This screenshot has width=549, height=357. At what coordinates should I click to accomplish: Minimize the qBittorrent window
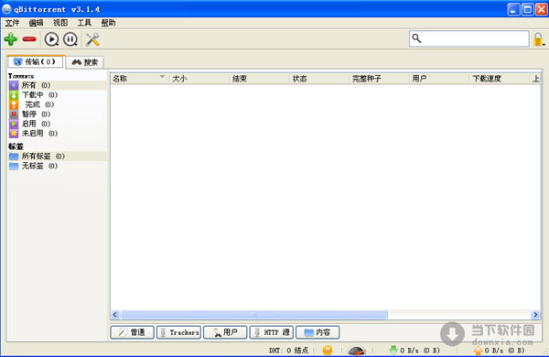513,9
